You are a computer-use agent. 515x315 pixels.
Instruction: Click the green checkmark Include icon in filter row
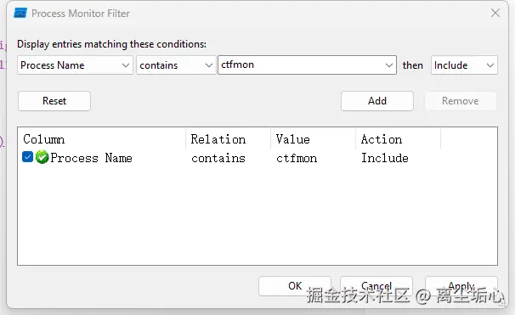[x=42, y=157]
